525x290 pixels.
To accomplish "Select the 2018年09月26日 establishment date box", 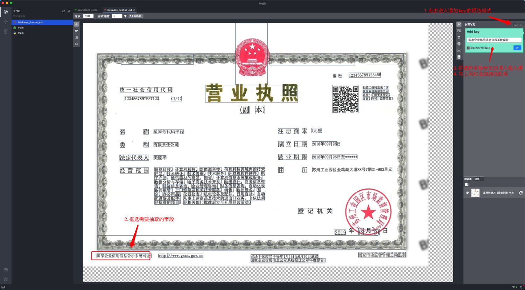I will (x=326, y=144).
